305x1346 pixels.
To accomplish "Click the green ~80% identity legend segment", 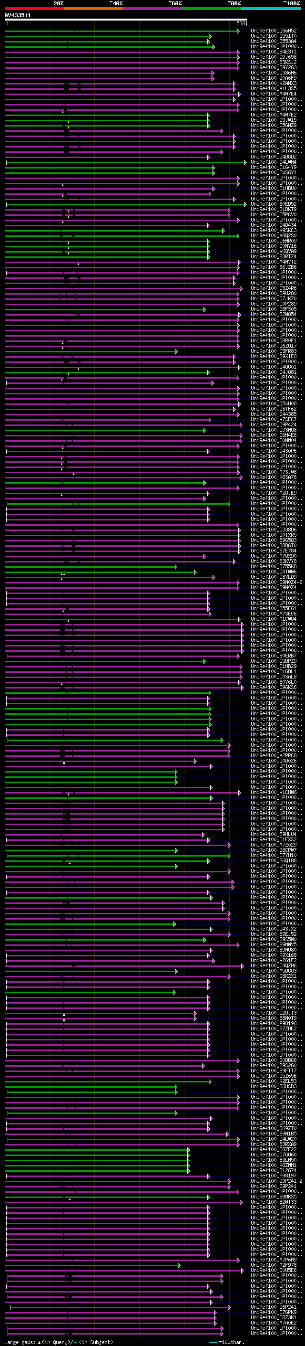I will (x=212, y=9).
